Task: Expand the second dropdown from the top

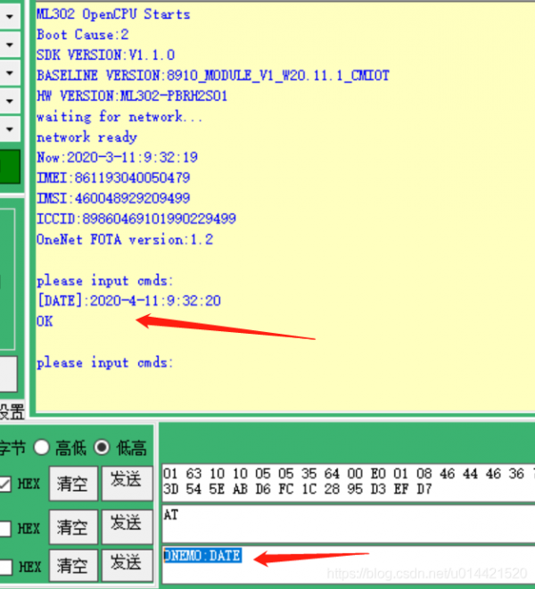Action: point(10,44)
